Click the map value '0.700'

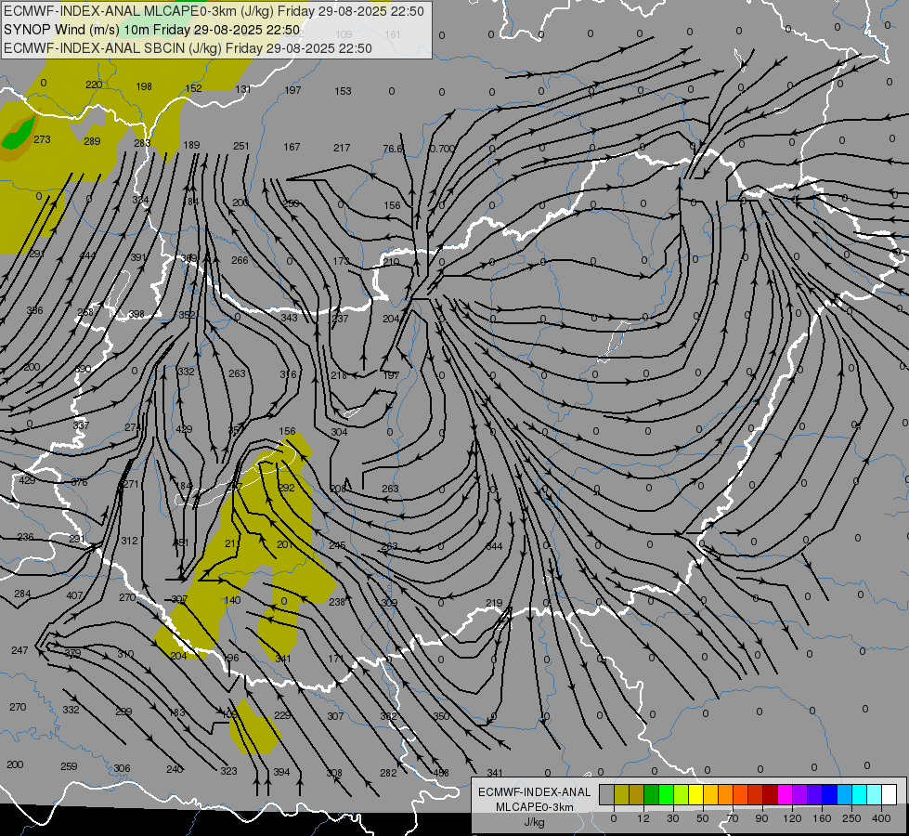[x=442, y=149]
